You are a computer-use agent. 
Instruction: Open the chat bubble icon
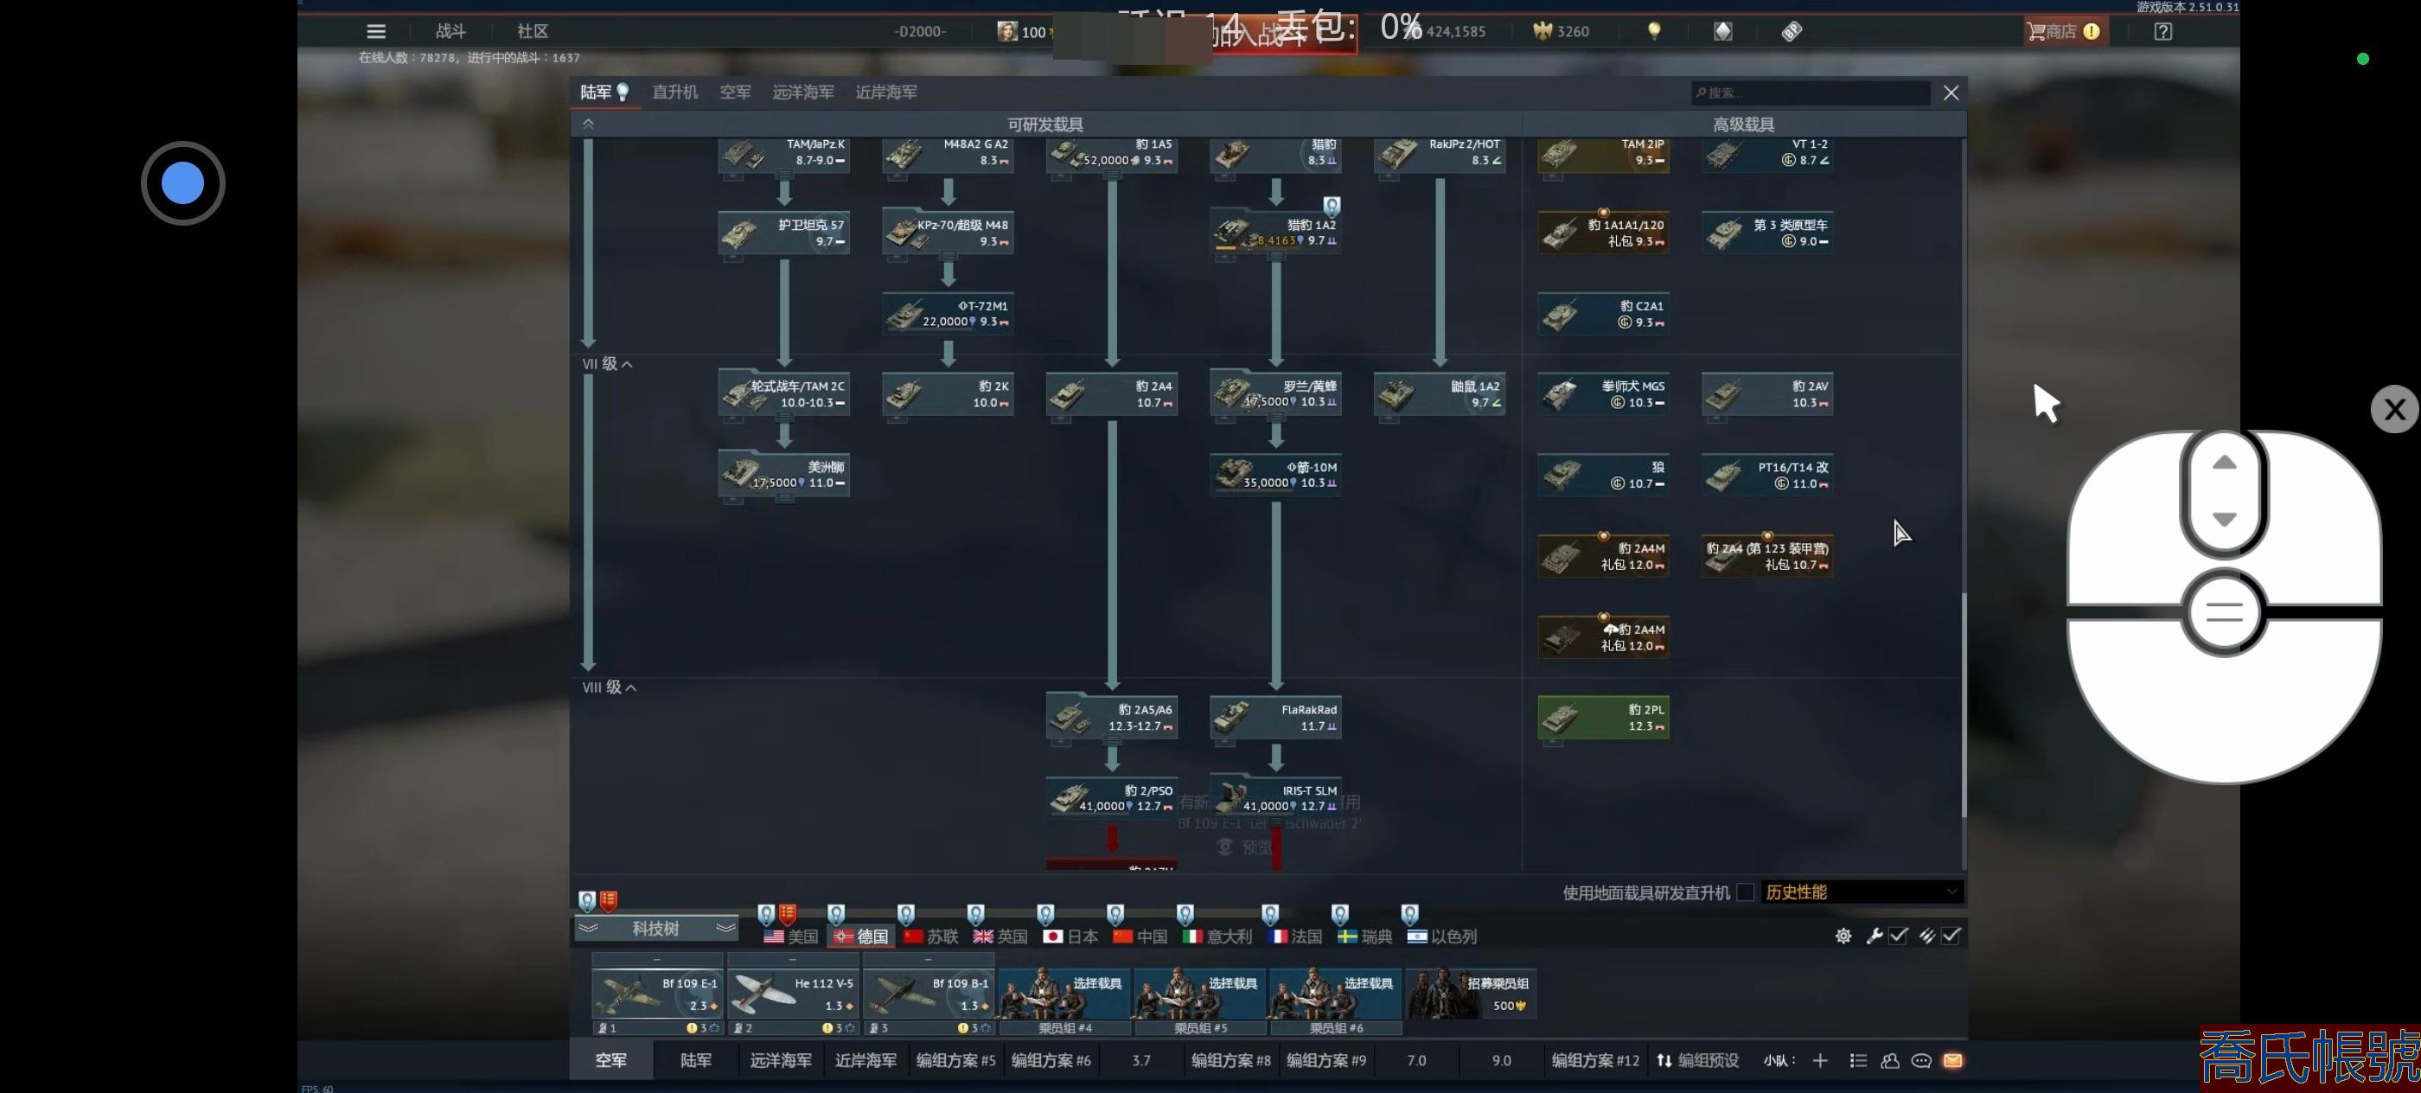[1921, 1060]
